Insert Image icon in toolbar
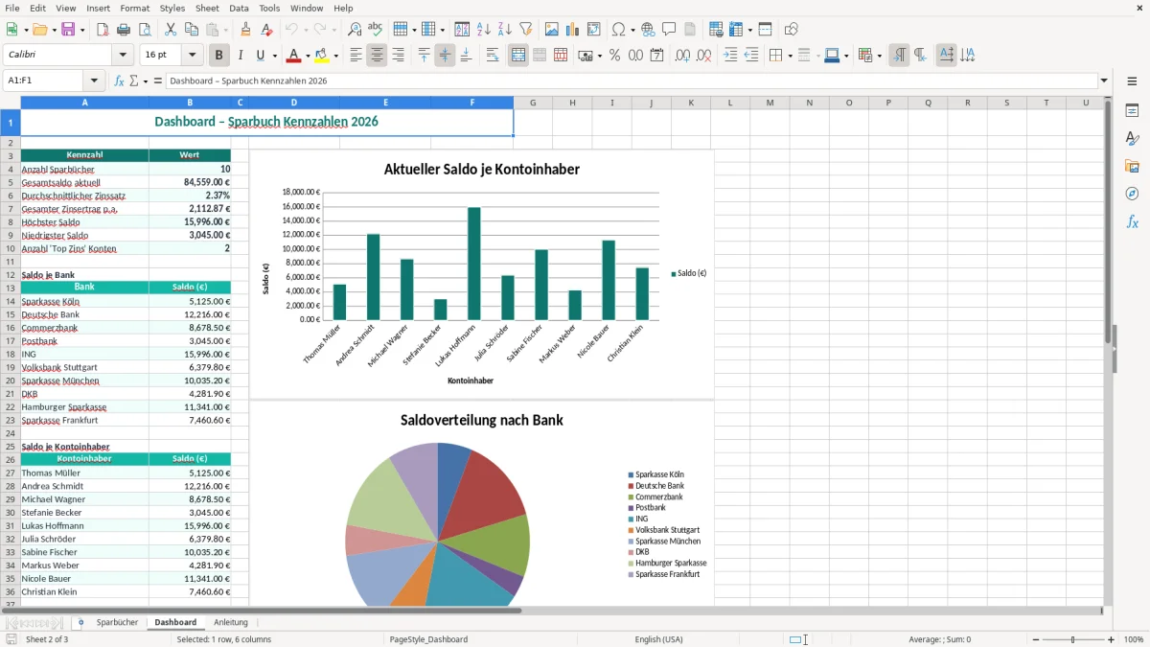Viewport: 1150px width, 647px height. 552,30
